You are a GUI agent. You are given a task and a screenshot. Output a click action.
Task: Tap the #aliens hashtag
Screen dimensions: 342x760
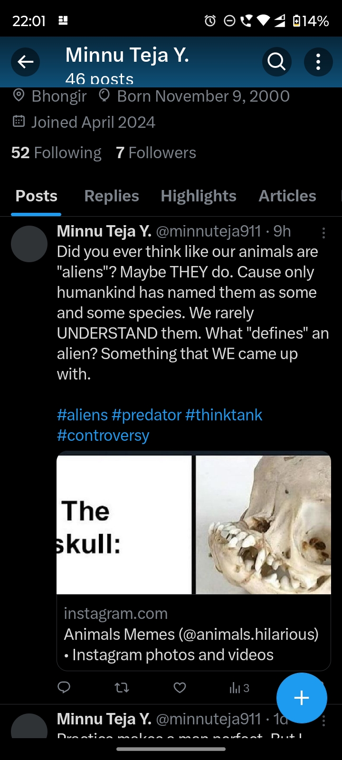[x=83, y=415]
